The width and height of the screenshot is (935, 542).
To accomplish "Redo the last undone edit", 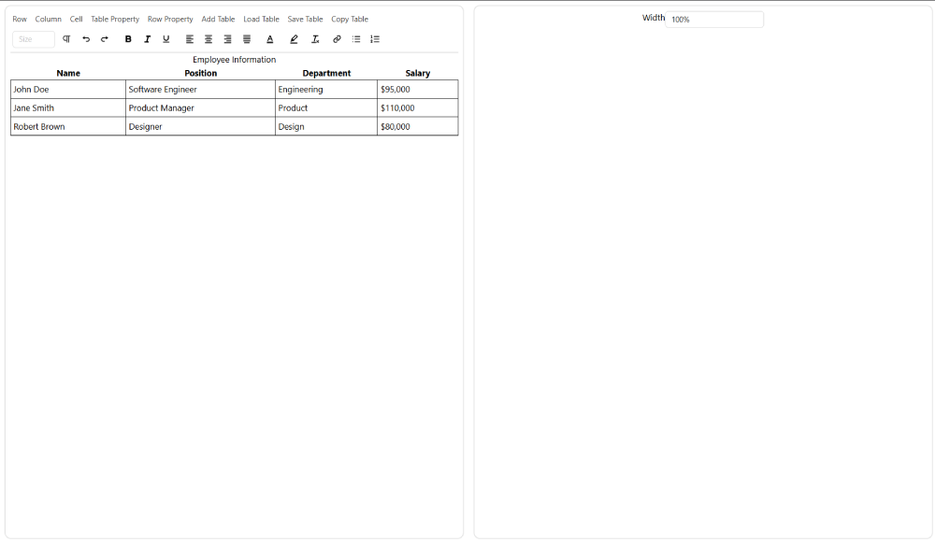I will pos(105,39).
